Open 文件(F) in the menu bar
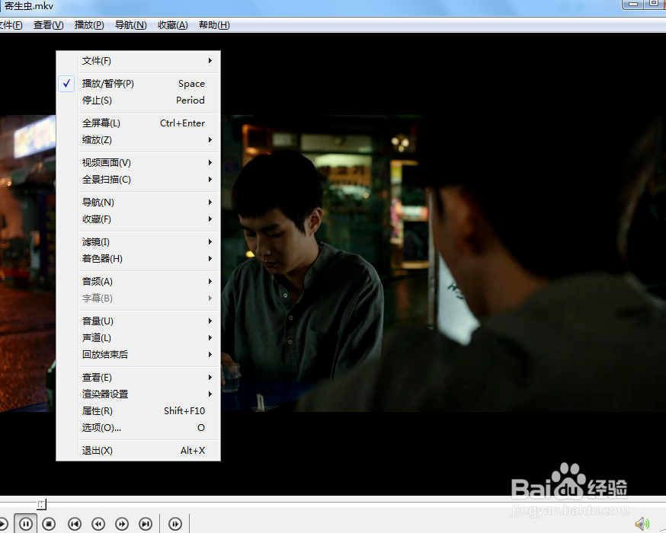This screenshot has width=666, height=533. coord(11,25)
